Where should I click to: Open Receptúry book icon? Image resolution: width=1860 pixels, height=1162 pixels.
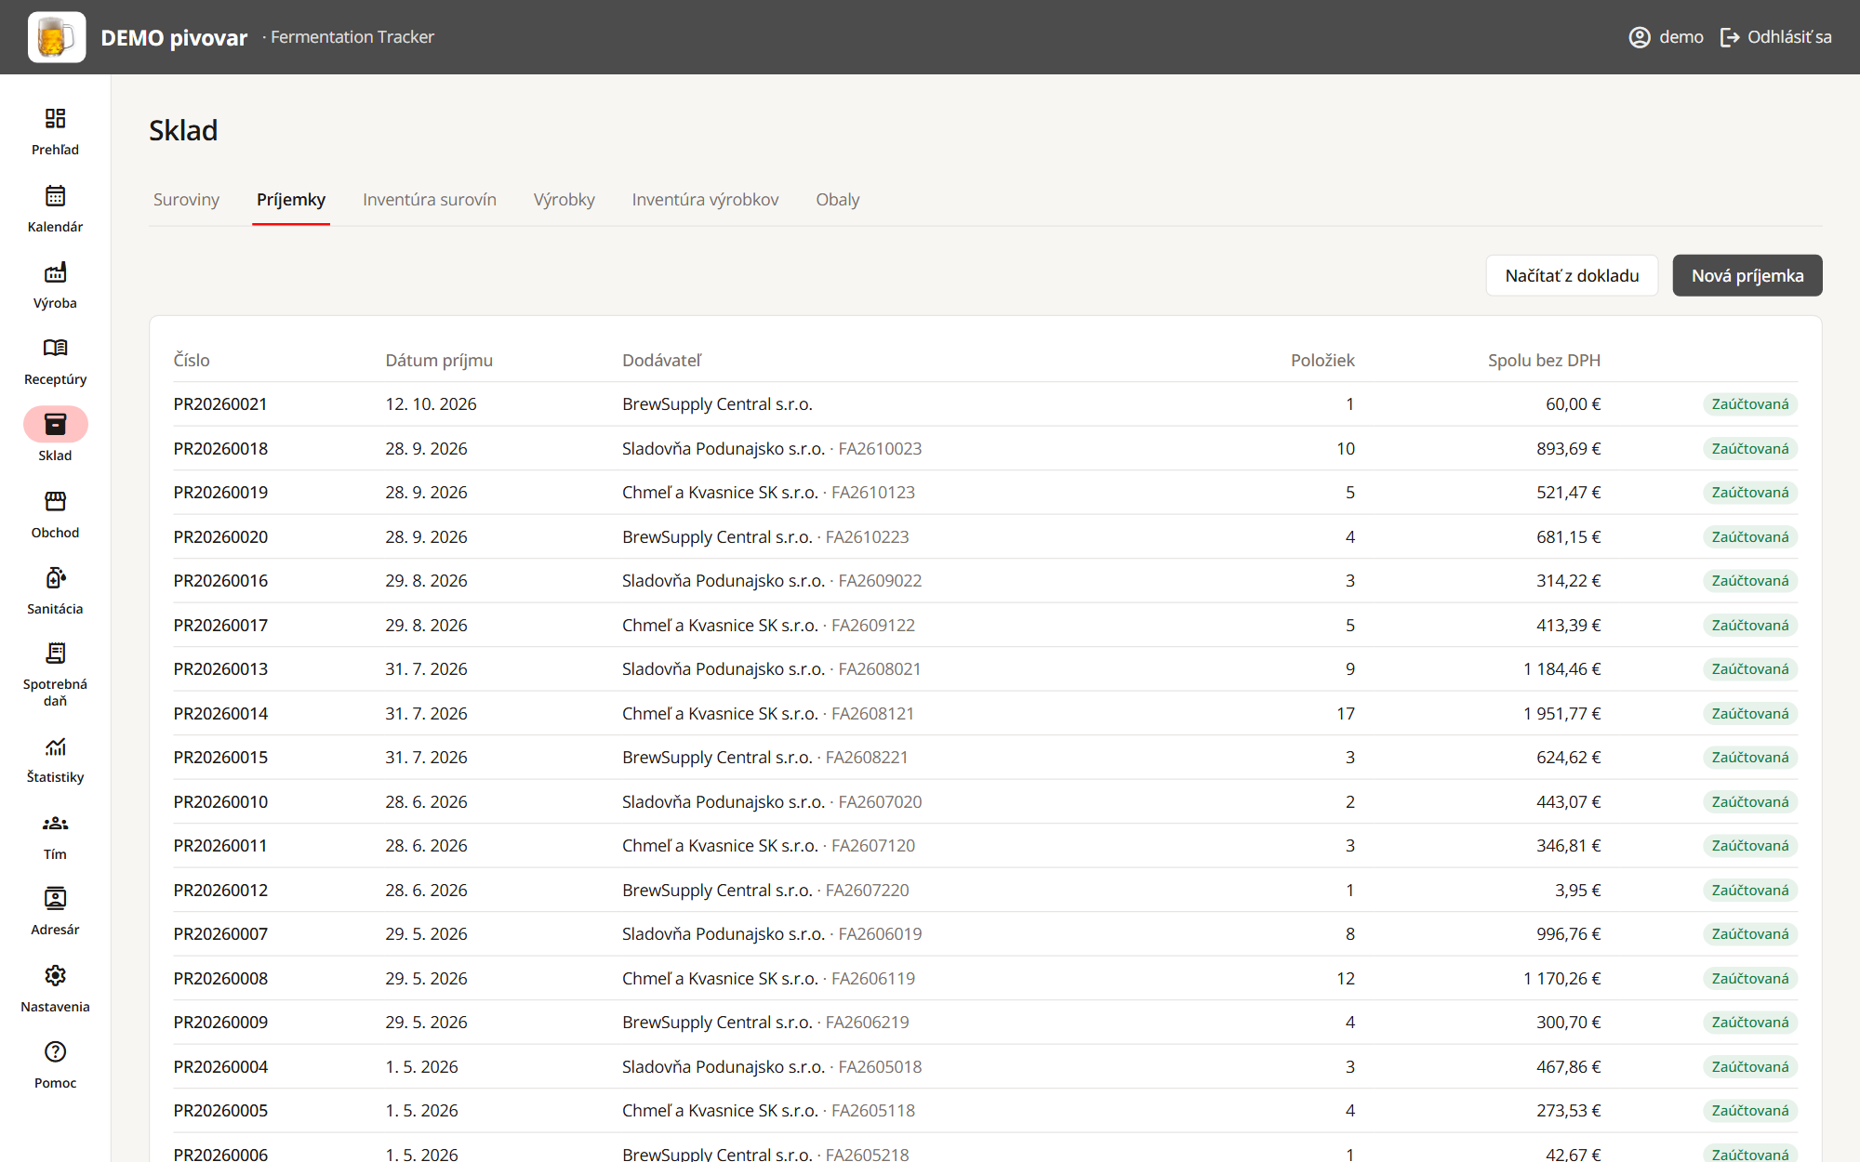click(55, 348)
